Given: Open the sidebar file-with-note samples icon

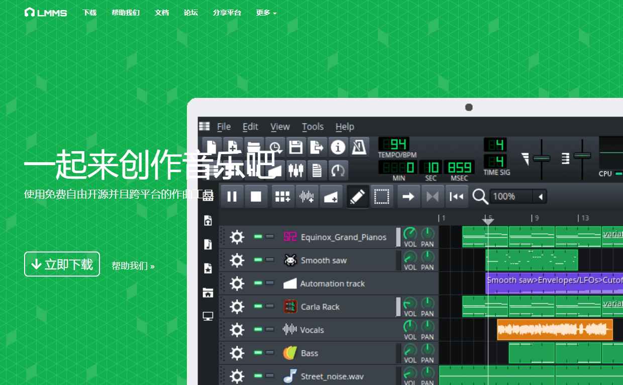Looking at the screenshot, I should coord(208,244).
